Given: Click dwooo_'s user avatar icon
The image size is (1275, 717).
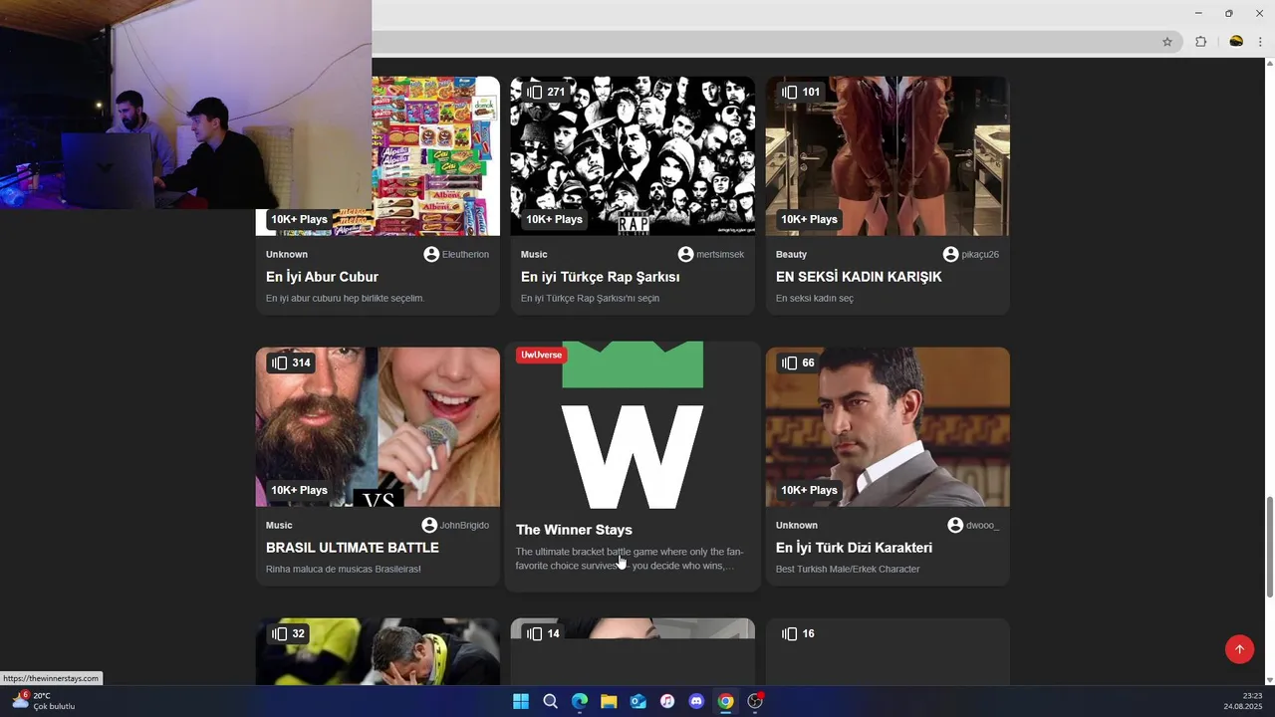Looking at the screenshot, I should tap(955, 525).
